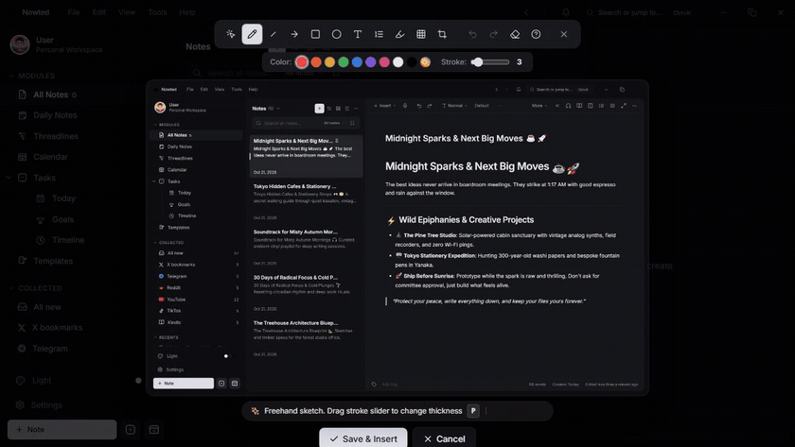Collapse the MODULES section chevron
The width and height of the screenshot is (795, 447).
click(x=11, y=76)
